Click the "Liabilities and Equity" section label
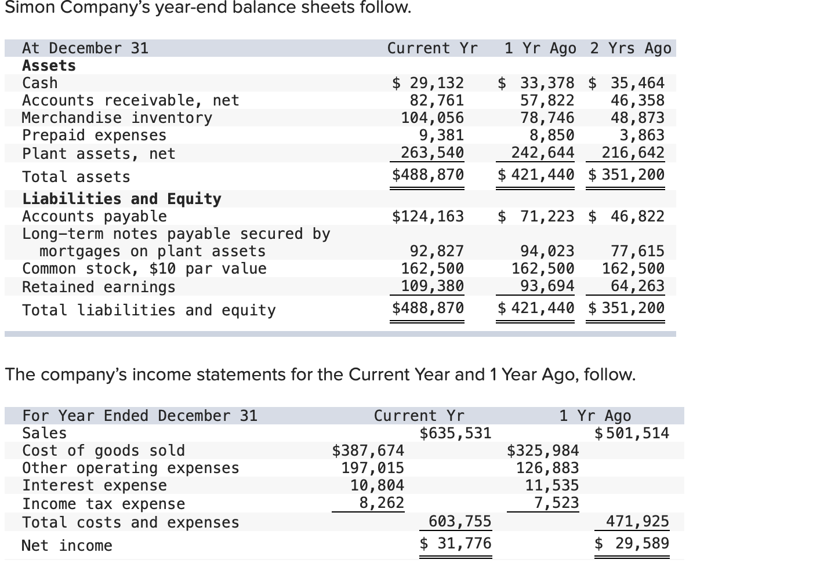 point(122,199)
